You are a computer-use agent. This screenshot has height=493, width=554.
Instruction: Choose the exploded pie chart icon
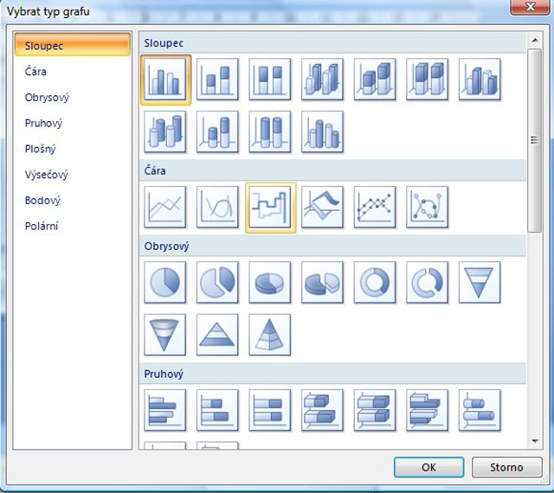click(x=217, y=282)
